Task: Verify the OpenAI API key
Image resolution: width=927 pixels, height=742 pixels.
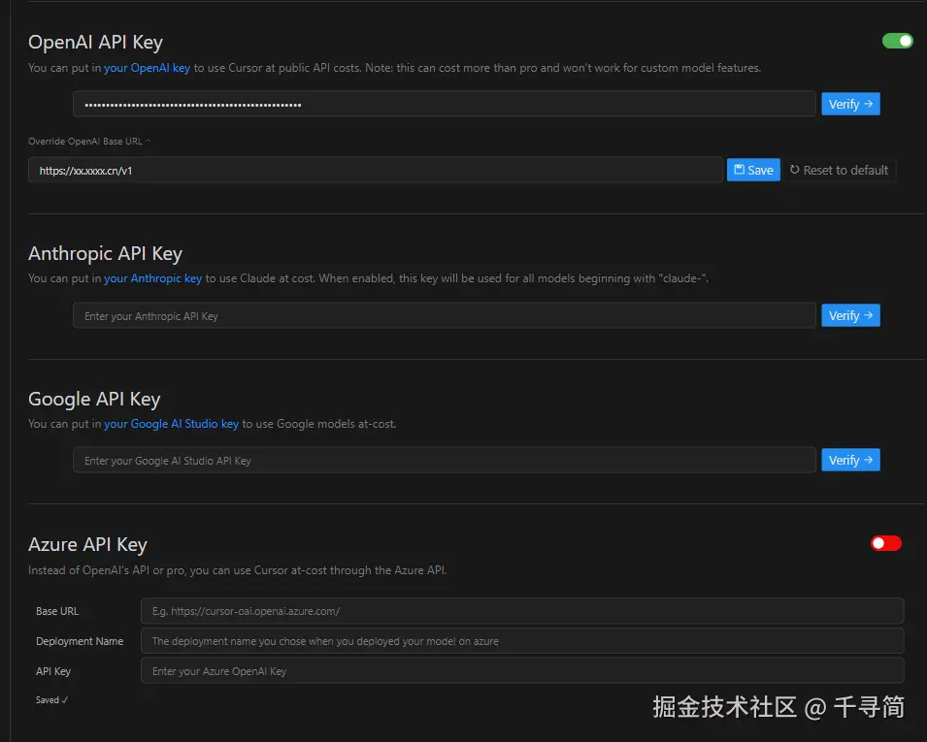Action: point(850,104)
